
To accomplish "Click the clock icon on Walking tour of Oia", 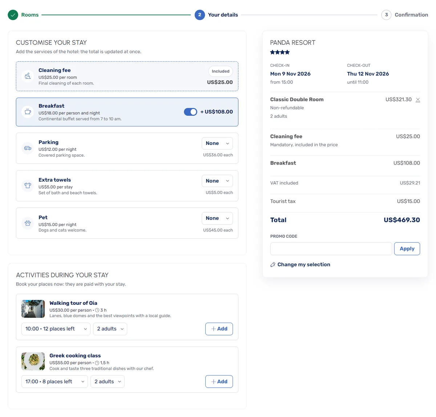I will point(97,310).
